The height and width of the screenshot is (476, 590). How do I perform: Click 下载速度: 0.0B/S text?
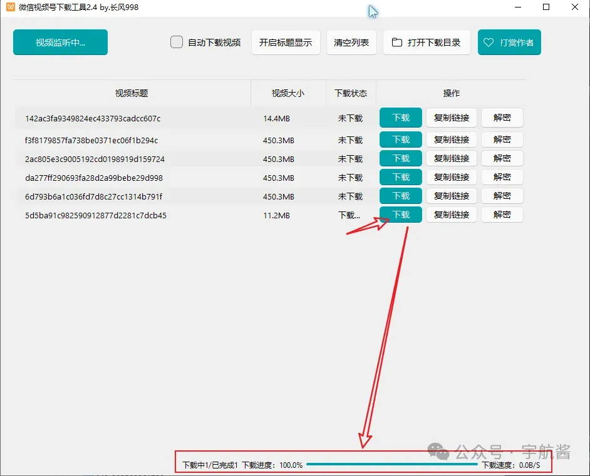coord(511,465)
